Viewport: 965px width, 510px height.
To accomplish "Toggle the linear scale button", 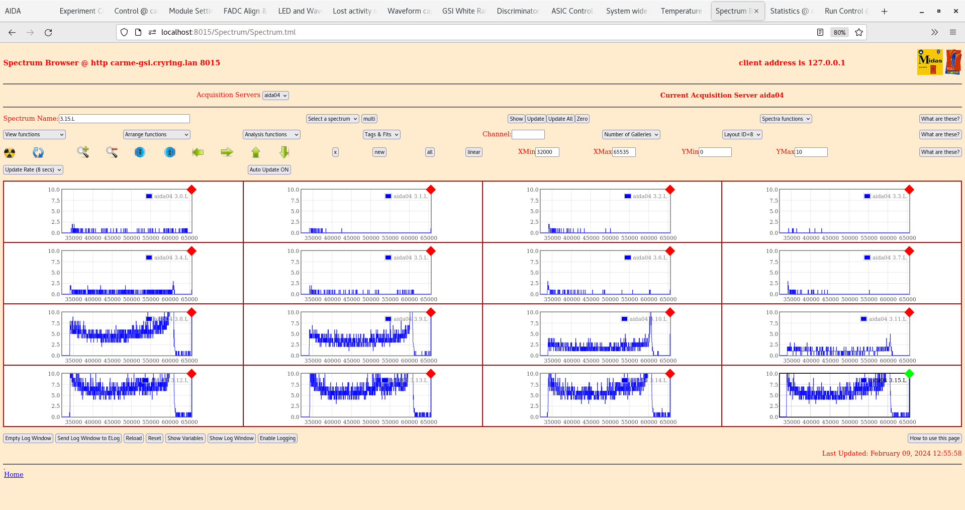I will (473, 152).
